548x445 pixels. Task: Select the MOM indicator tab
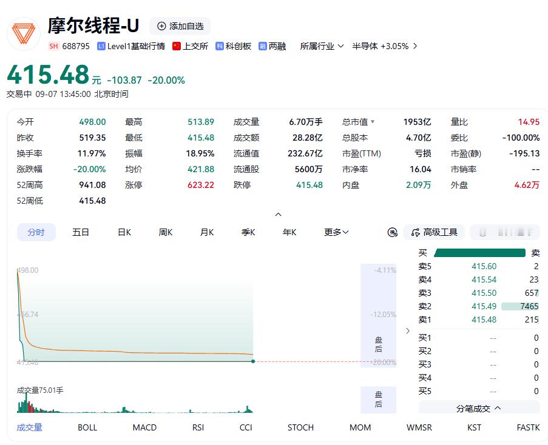pos(360,427)
